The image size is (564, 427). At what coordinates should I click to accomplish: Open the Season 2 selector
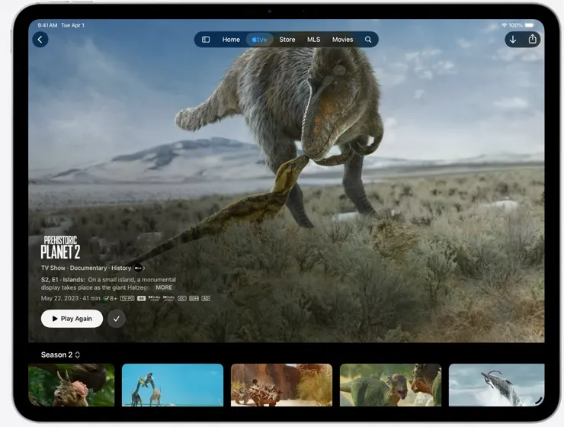click(x=60, y=355)
